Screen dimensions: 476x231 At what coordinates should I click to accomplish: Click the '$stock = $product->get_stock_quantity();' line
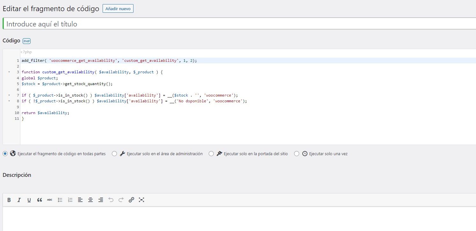click(67, 84)
